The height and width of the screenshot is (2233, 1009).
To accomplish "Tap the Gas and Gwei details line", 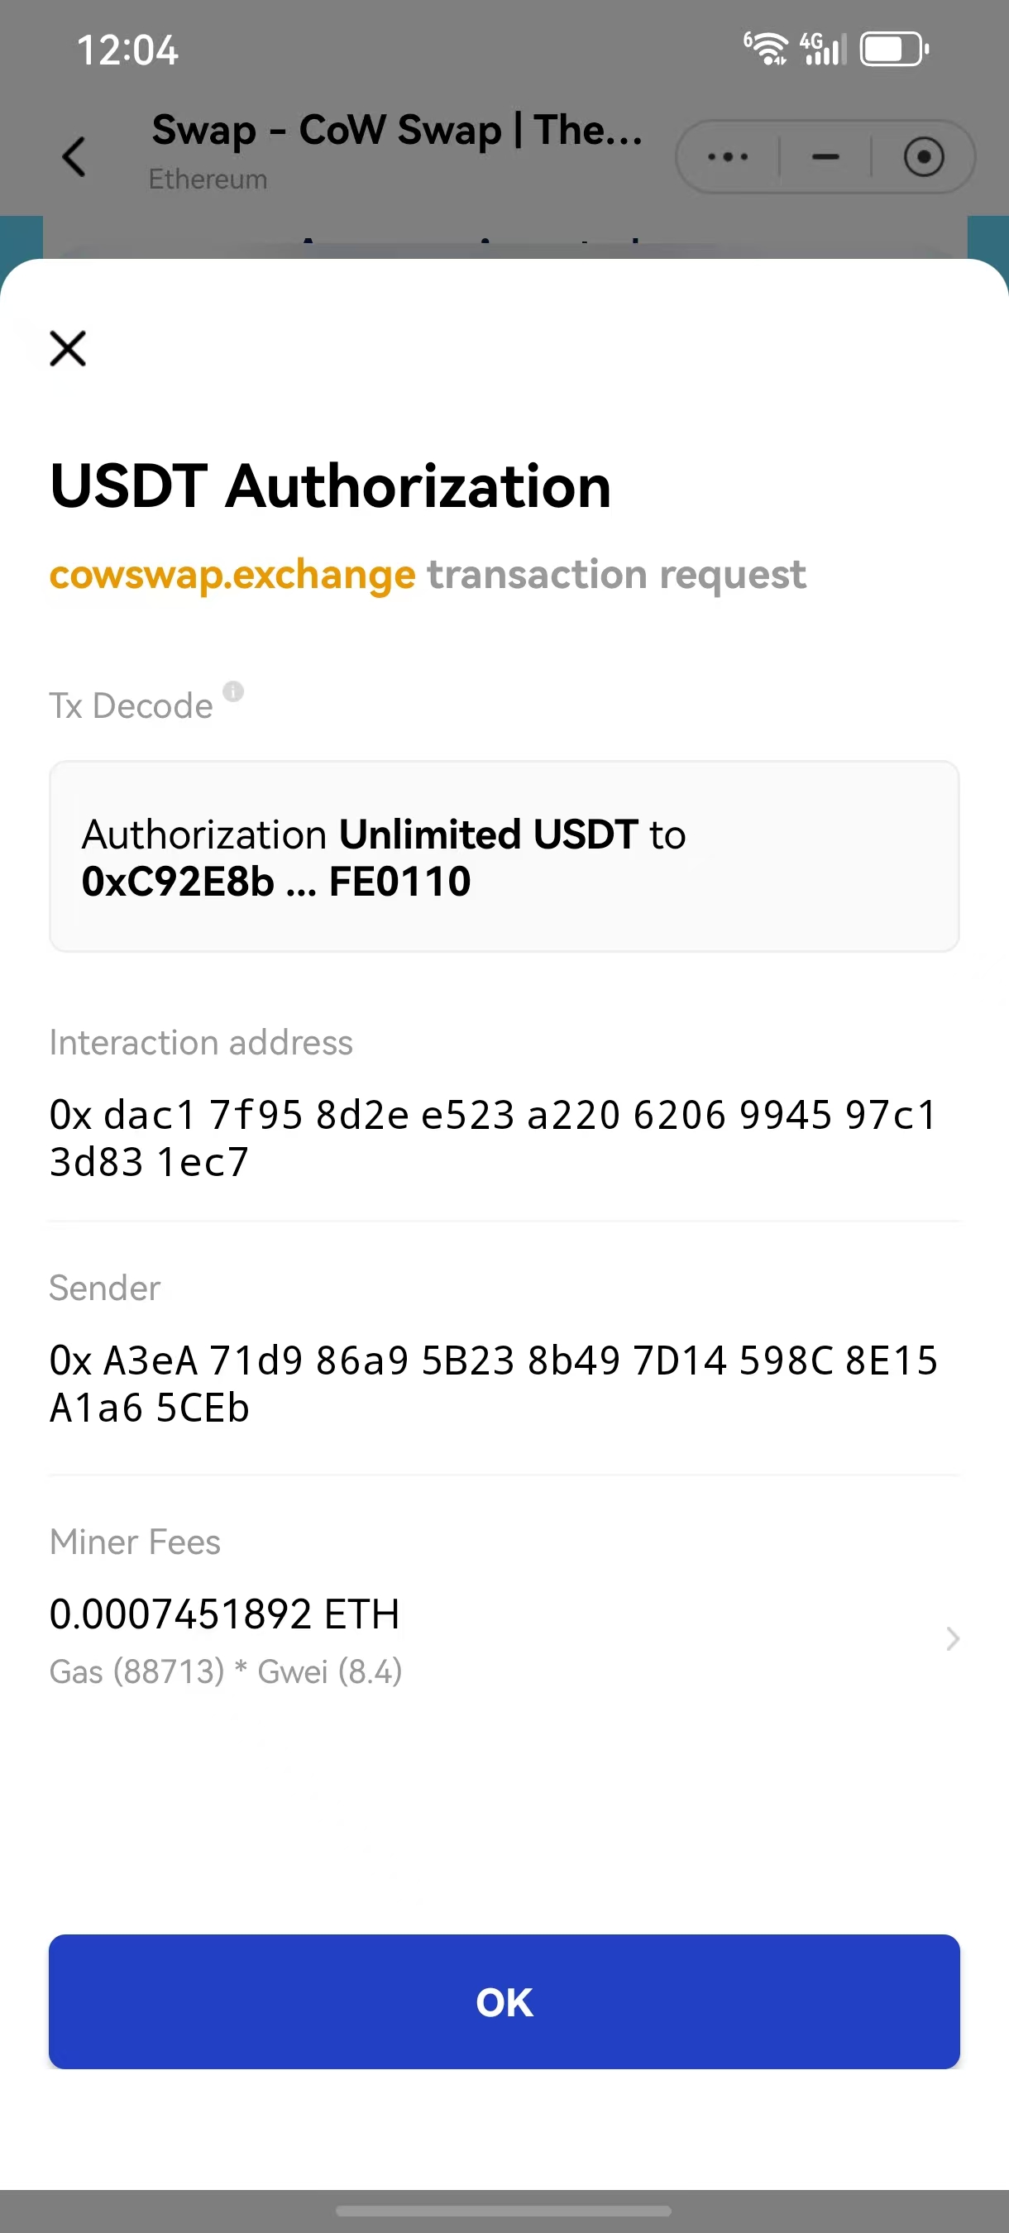I will click(x=226, y=1671).
